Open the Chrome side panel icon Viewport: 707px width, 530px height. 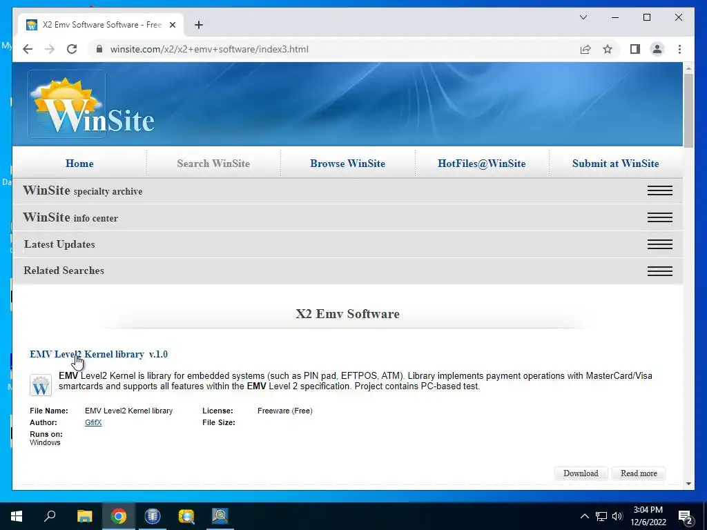click(635, 49)
